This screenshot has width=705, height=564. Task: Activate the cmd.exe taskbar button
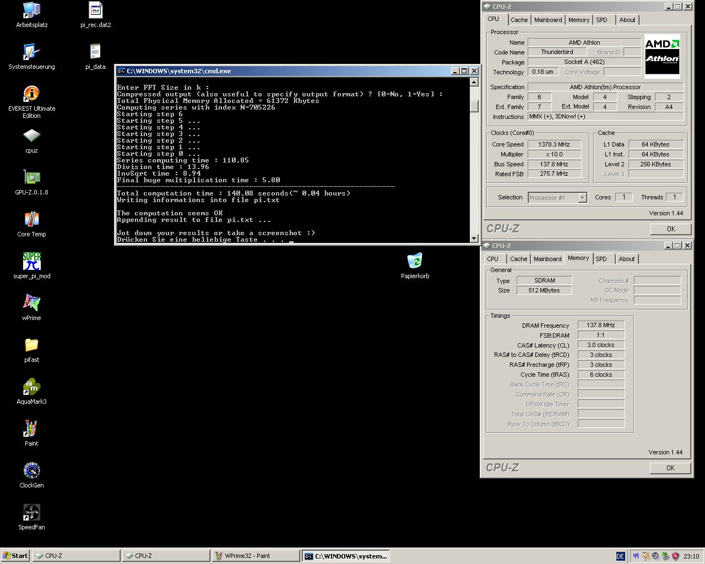tap(346, 556)
